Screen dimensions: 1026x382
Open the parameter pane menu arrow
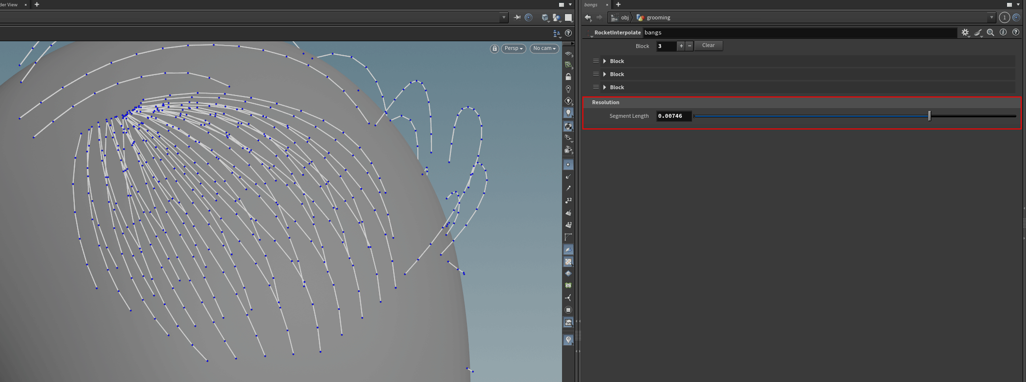pos(1018,4)
